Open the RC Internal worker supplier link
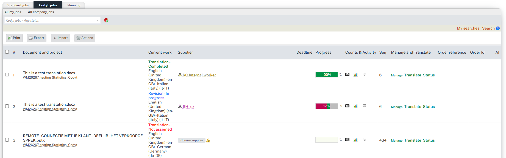This screenshot has width=506, height=158. point(199,75)
